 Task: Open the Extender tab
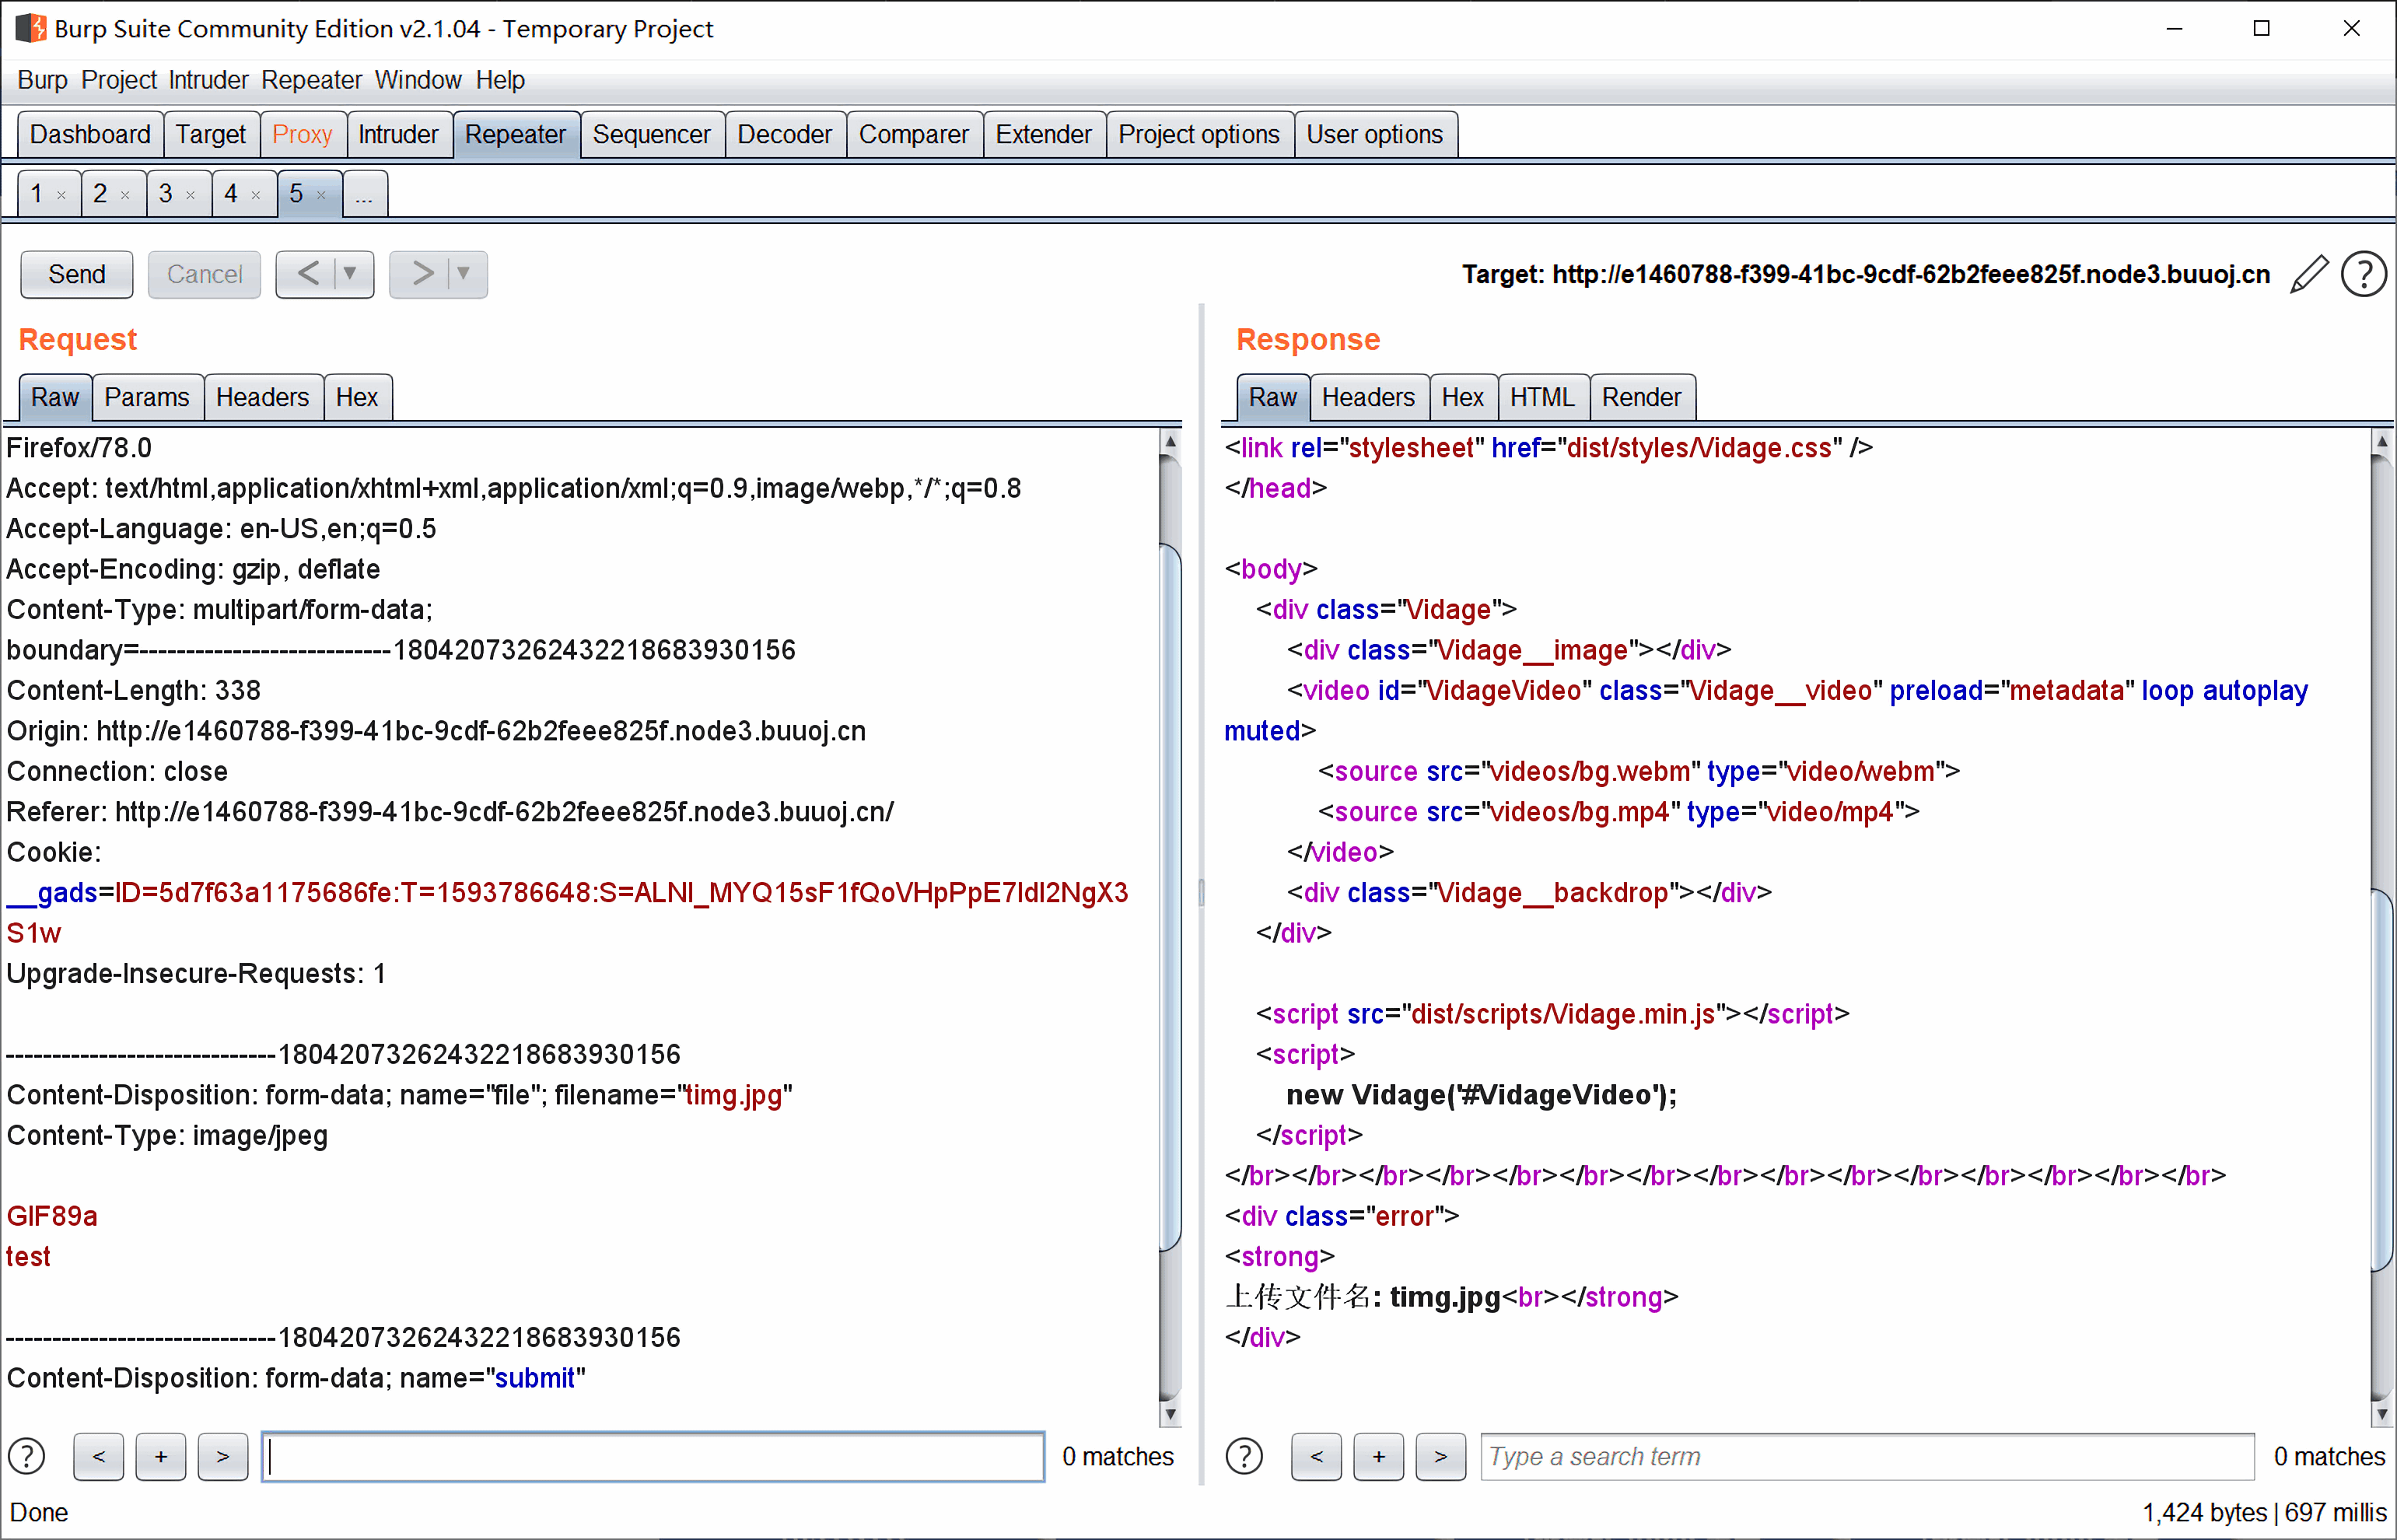(1044, 134)
